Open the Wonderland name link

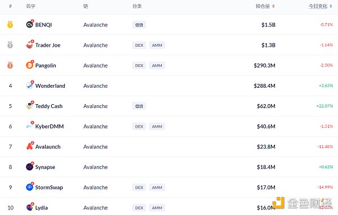50,86
